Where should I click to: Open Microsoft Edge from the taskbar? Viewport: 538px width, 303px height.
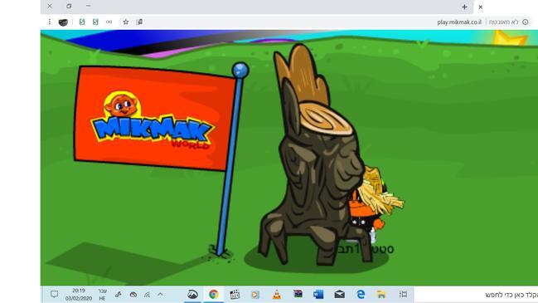[361, 295]
